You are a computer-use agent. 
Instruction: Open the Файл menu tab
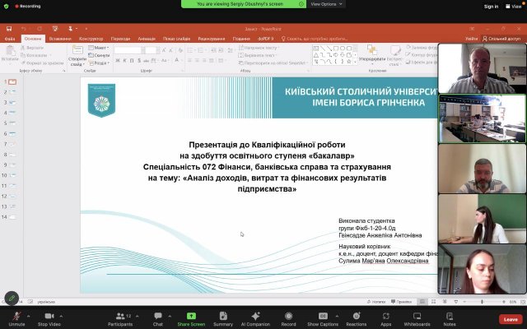[10, 39]
